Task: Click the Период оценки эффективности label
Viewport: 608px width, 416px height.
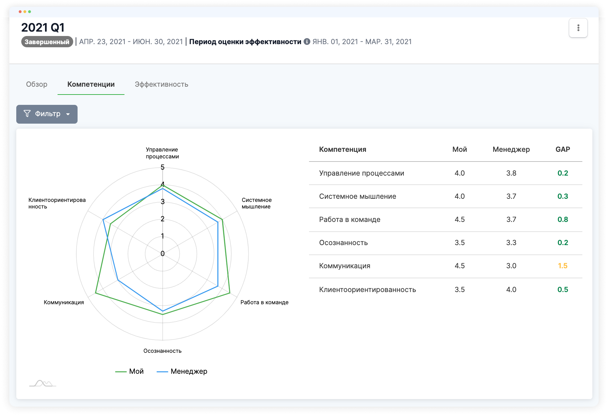Action: (x=245, y=42)
